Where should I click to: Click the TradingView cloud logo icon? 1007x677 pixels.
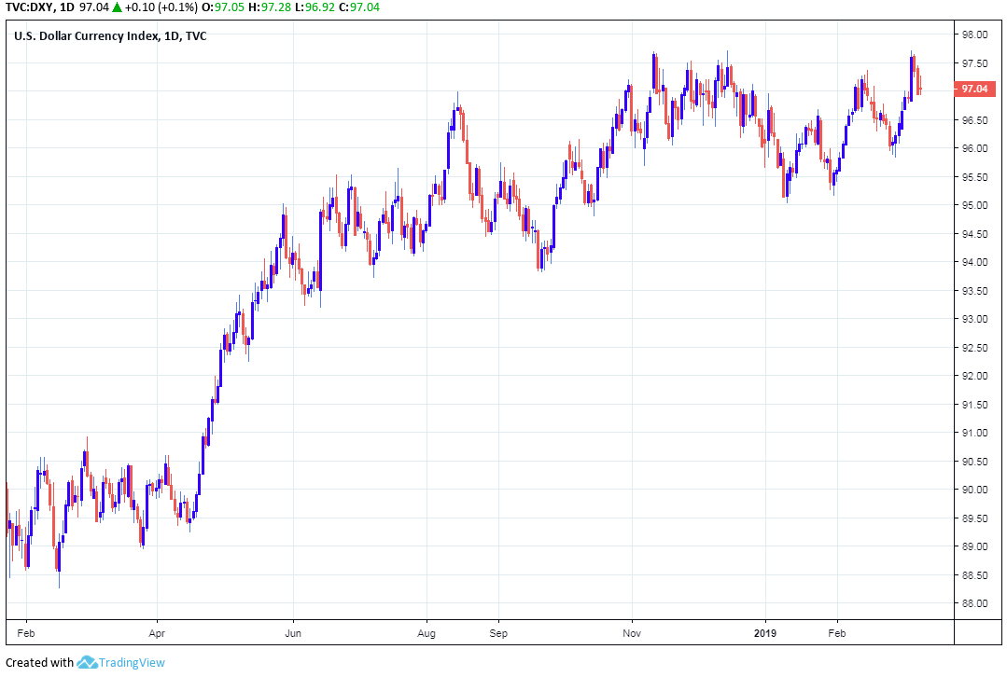pos(88,662)
